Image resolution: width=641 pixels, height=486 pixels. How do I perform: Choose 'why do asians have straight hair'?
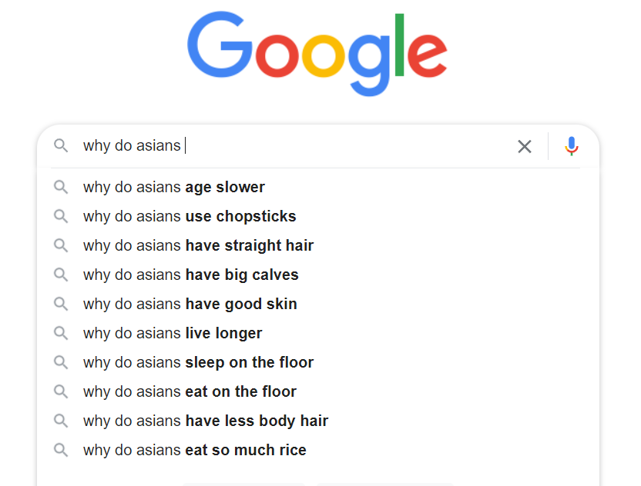pos(318,245)
